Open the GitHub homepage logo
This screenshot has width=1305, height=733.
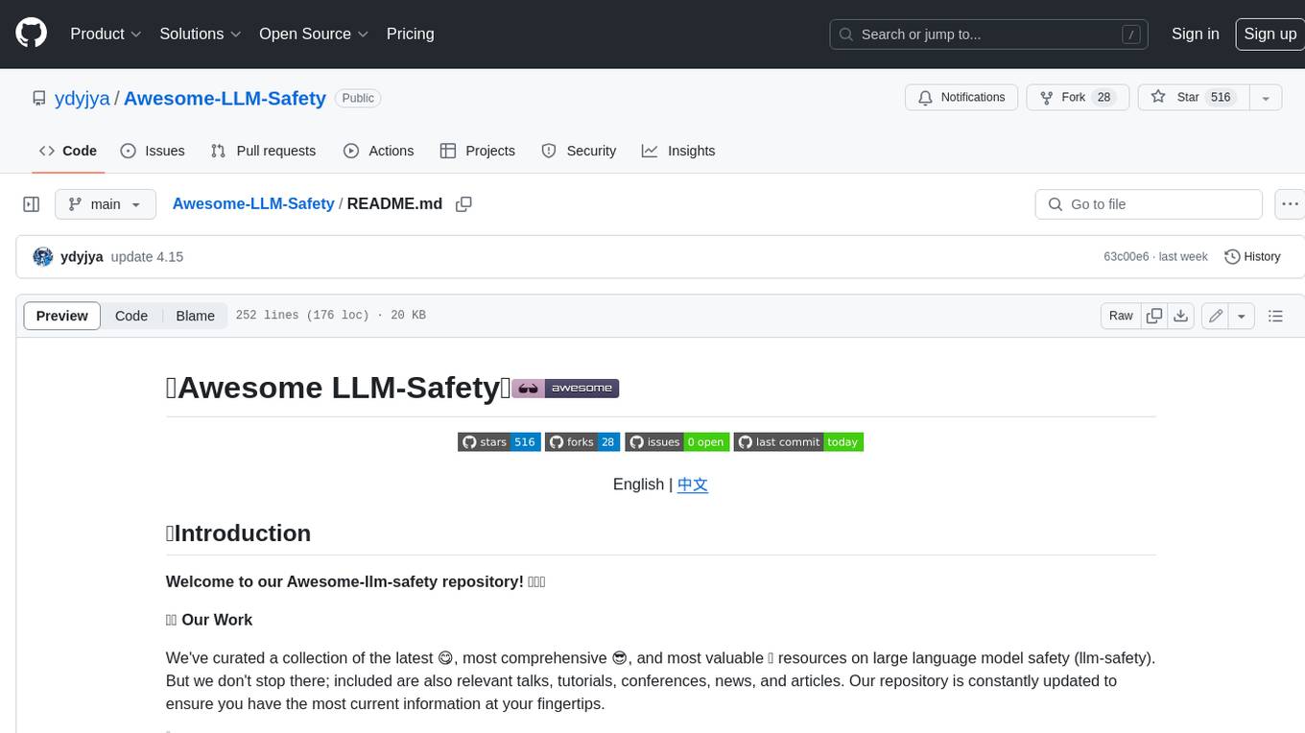(31, 34)
